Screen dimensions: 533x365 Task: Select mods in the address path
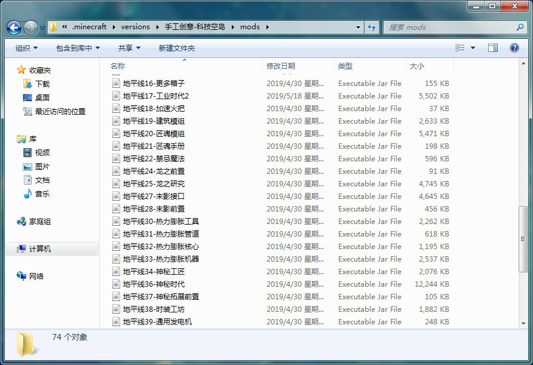(250, 27)
